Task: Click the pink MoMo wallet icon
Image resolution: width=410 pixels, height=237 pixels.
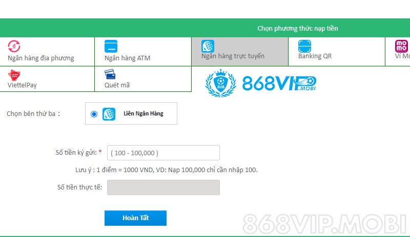Action: (x=402, y=46)
